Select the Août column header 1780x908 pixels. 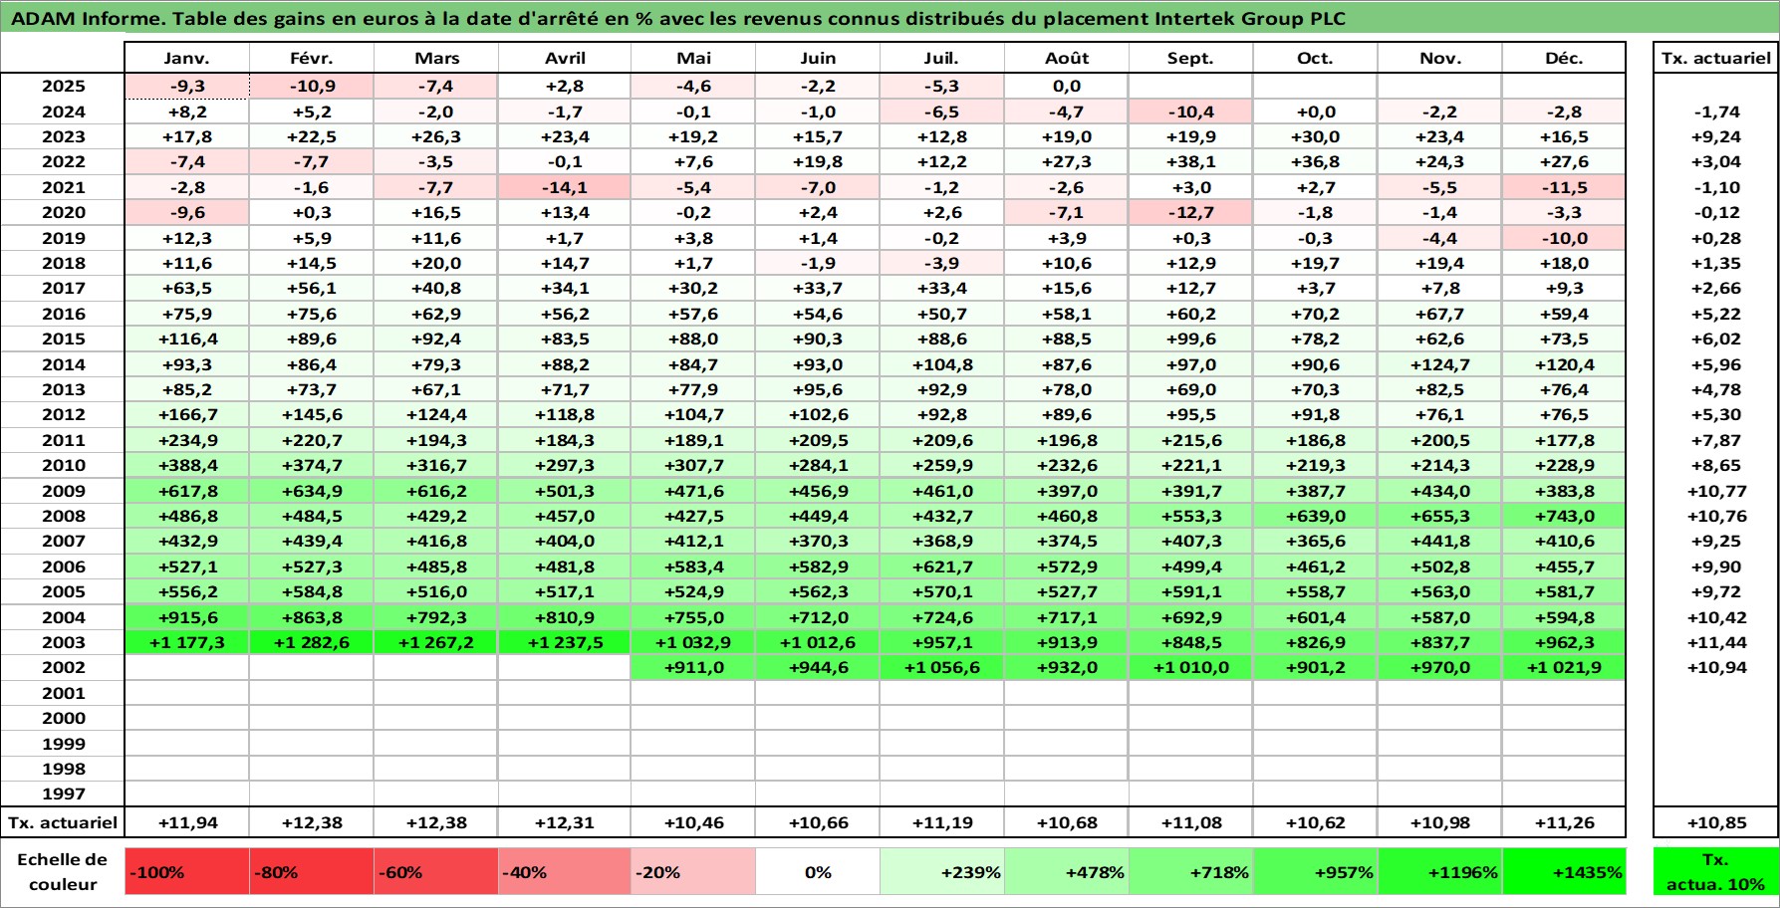click(1066, 58)
